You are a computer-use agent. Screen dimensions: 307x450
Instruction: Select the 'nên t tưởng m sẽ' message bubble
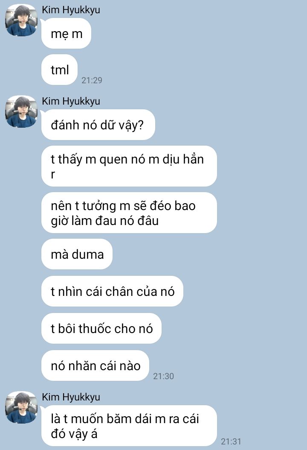pos(129,213)
